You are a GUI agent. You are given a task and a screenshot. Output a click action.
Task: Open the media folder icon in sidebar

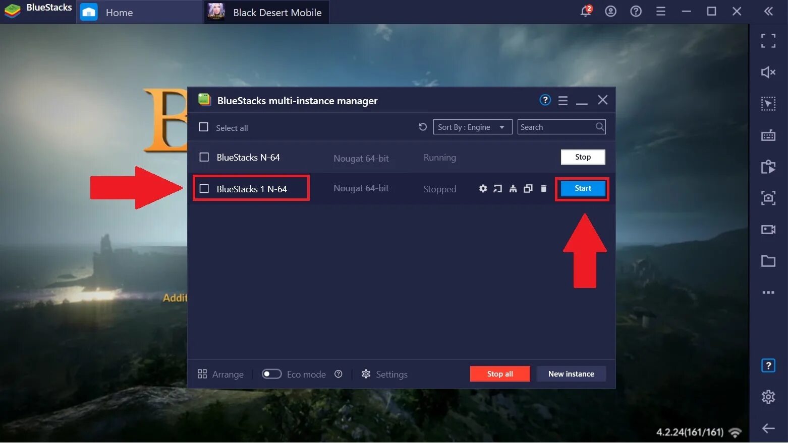click(768, 261)
